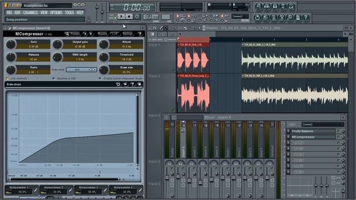This screenshot has width=356, height=200.
Task: Open the CHANNELS menu
Action: (x=31, y=12)
